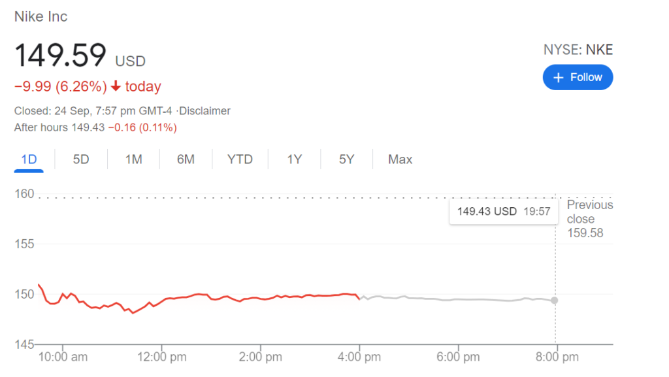Click the red down arrow icon
This screenshot has width=669, height=377.
point(116,86)
